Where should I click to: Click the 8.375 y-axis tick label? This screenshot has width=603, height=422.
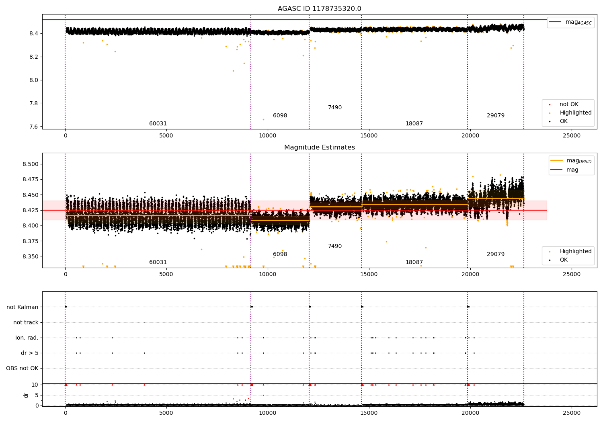pos(31,241)
